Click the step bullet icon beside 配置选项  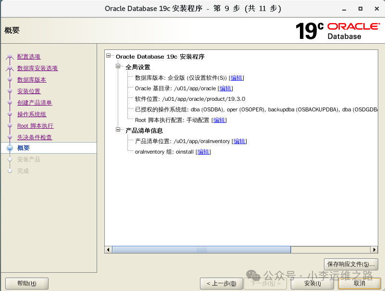click(x=10, y=57)
